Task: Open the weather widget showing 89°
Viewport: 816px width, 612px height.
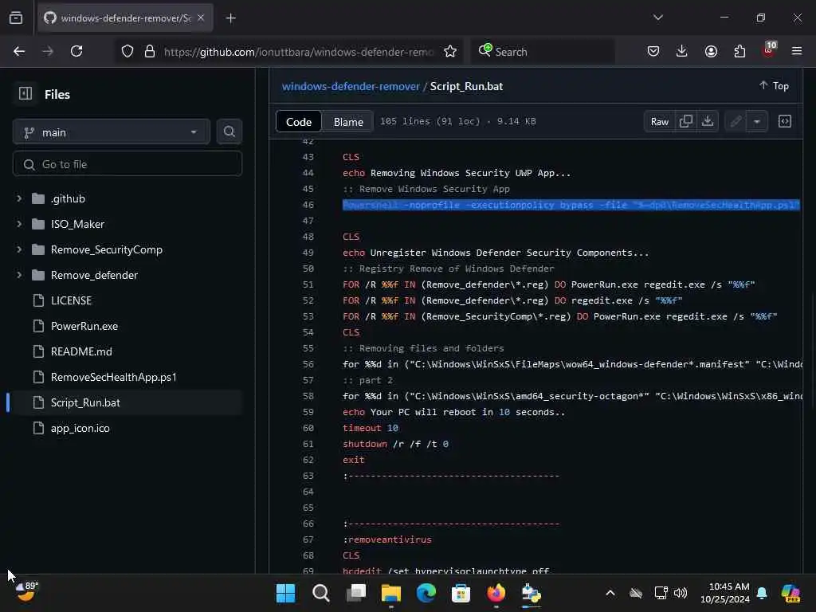Action: click(x=26, y=592)
